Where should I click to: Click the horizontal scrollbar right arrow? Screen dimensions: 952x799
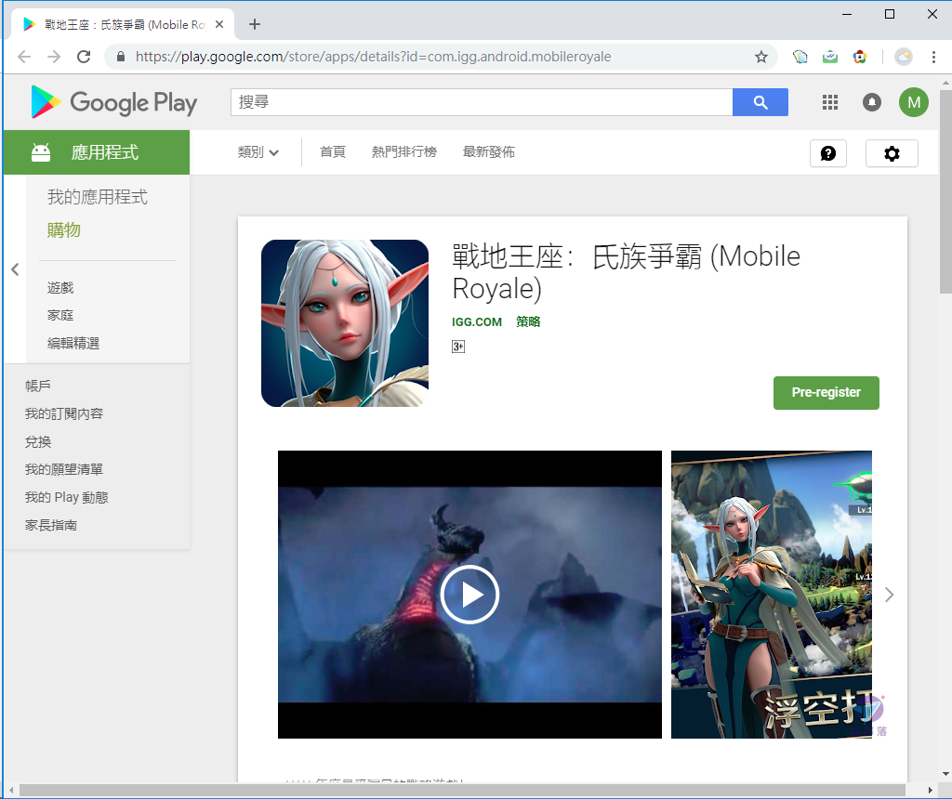(930, 790)
